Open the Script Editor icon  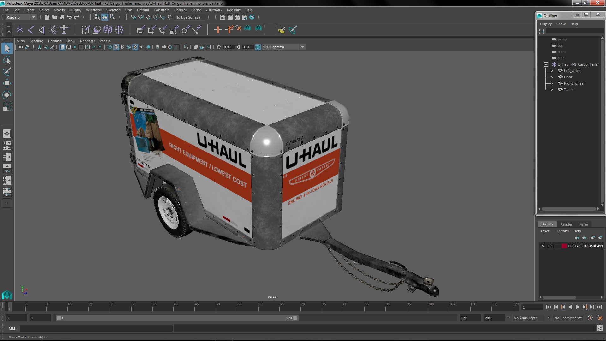[600, 328]
